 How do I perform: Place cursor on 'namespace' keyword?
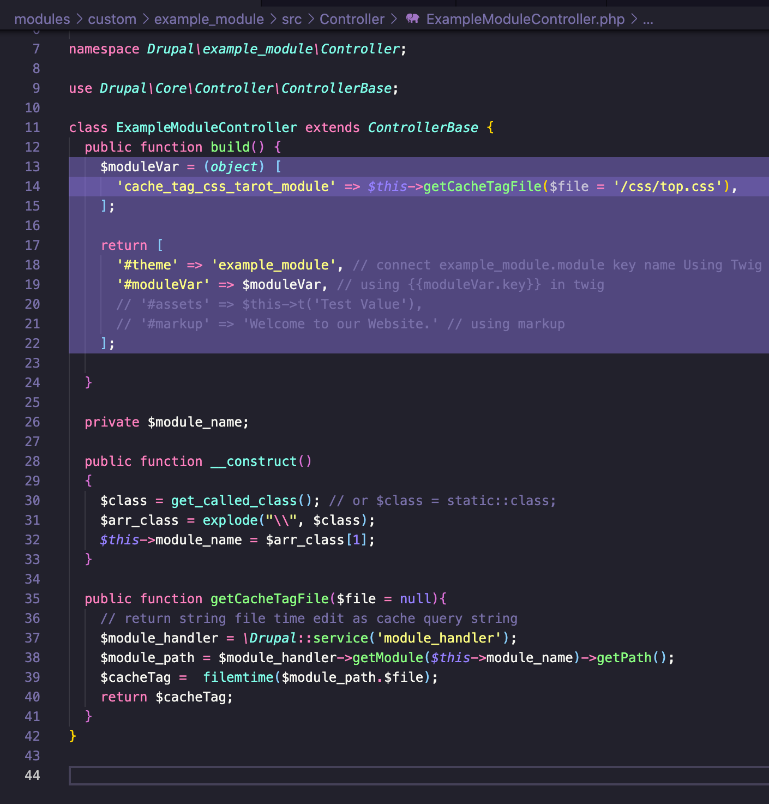pyautogui.click(x=104, y=49)
